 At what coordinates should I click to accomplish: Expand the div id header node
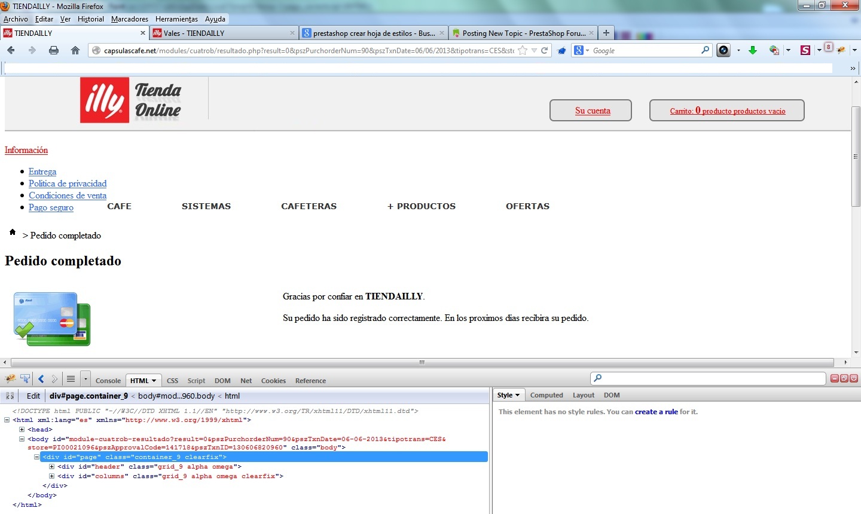click(x=51, y=467)
